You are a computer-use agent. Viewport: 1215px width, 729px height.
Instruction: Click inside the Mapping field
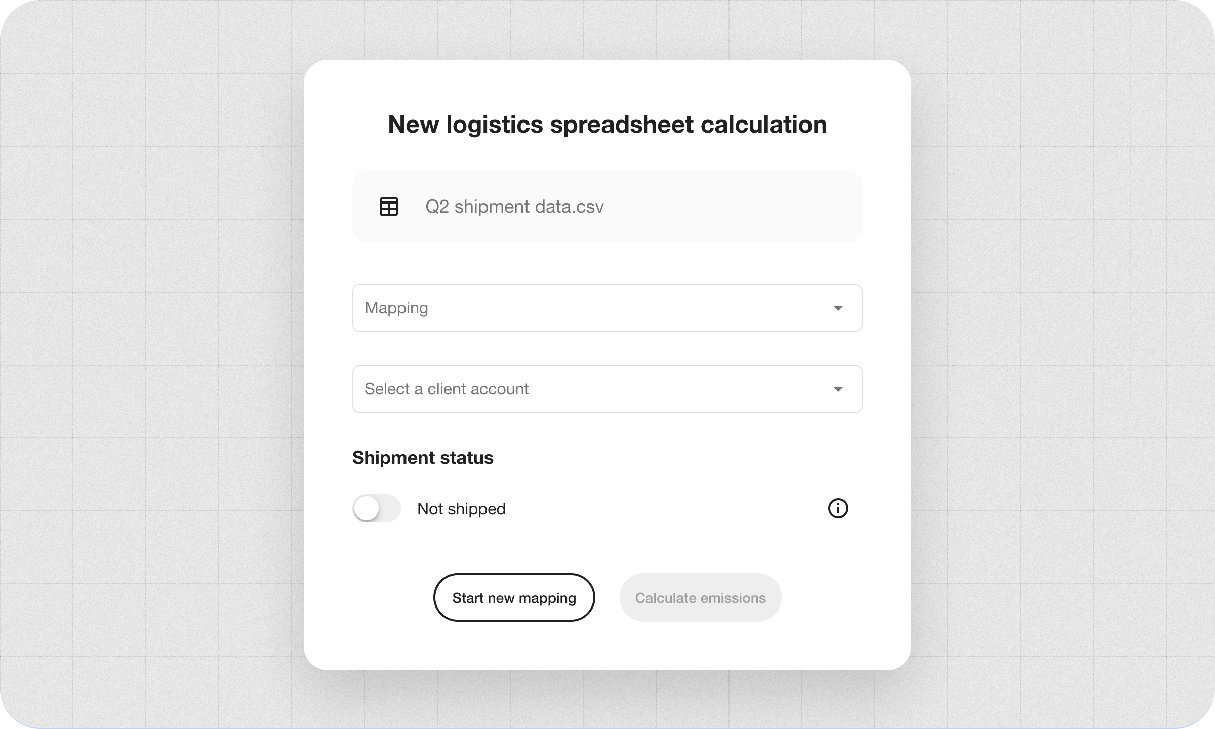click(x=506, y=307)
